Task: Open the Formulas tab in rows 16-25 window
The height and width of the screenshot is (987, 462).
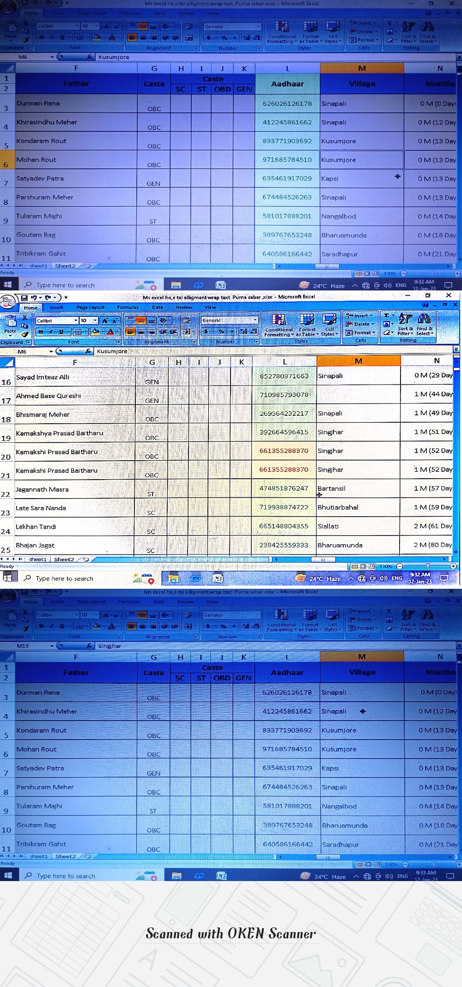Action: coord(128,308)
